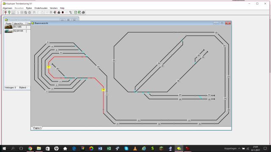Open VLC media player from the taskbar
Screen dimensions: 271x152
coord(135,148)
